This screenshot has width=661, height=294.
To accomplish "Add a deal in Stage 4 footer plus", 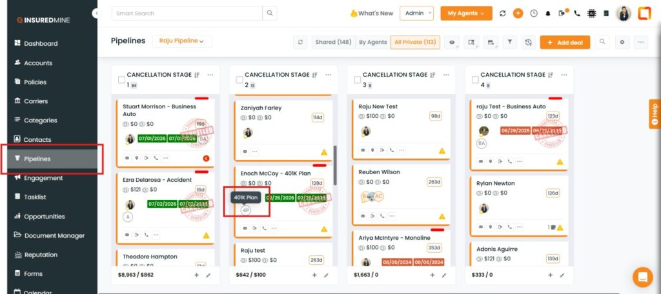I will tap(550, 275).
